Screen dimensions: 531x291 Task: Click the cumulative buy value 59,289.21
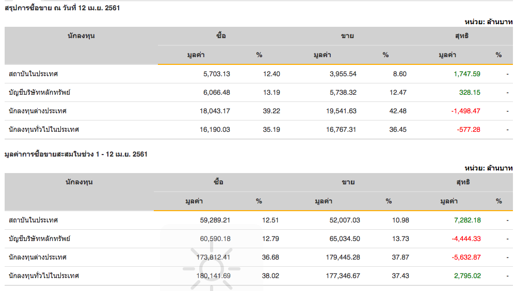[x=215, y=220]
